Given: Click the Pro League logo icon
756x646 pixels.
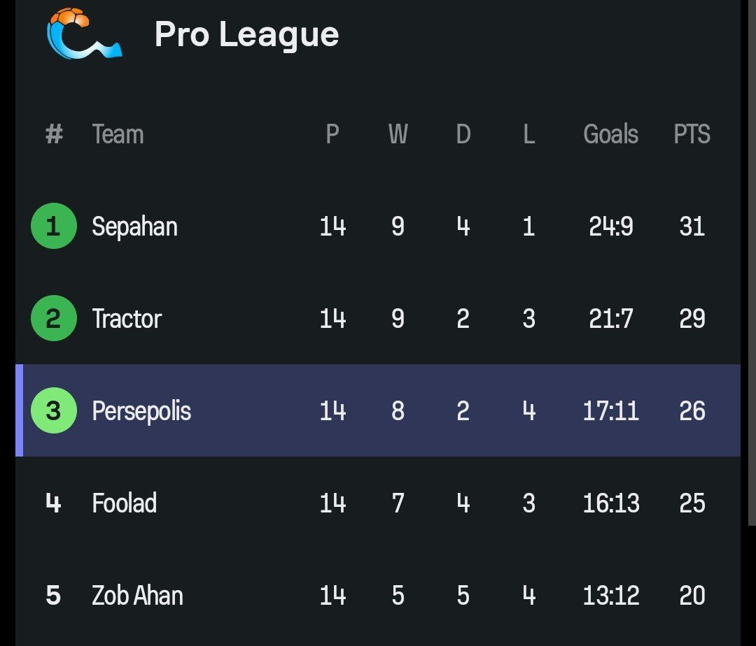Looking at the screenshot, I should point(85,34).
